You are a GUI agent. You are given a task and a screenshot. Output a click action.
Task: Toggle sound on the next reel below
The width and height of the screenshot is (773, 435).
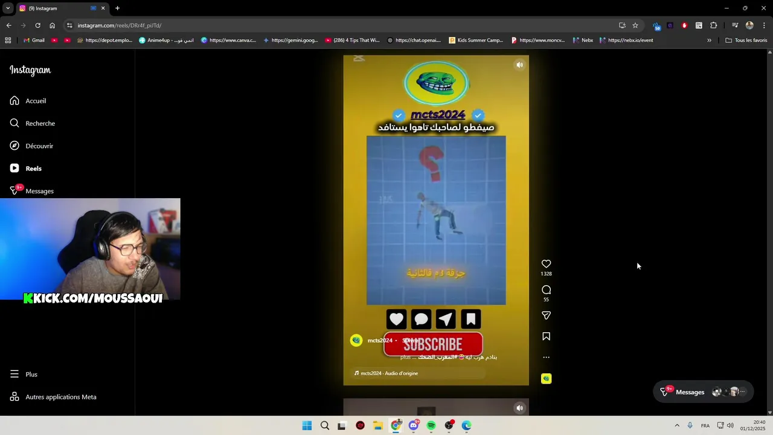pyautogui.click(x=519, y=408)
